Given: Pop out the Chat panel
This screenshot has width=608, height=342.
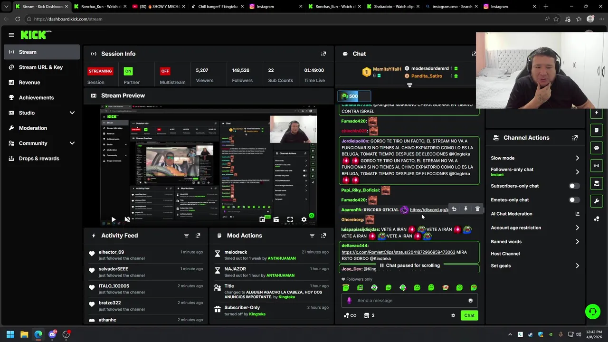Looking at the screenshot, I should click(x=474, y=54).
